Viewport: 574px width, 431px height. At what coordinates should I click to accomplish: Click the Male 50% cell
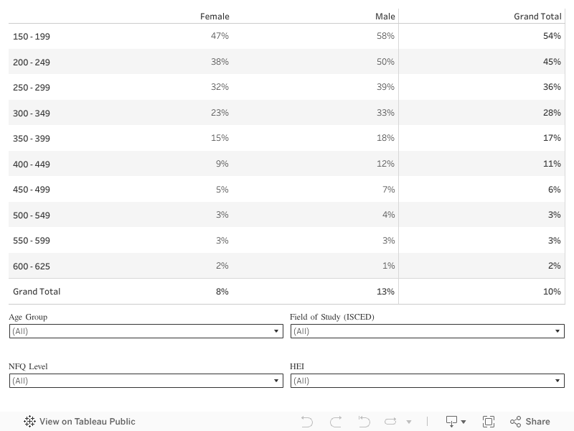pos(385,62)
